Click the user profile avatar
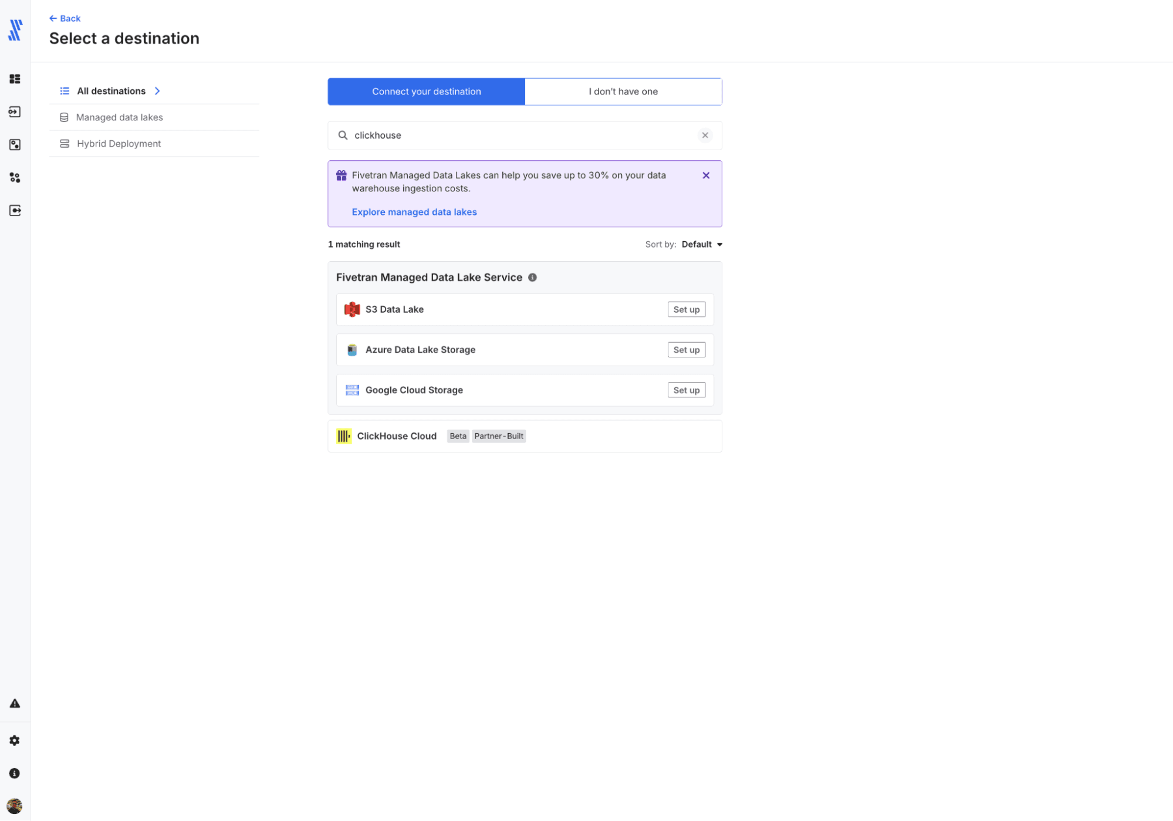 pos(15,806)
